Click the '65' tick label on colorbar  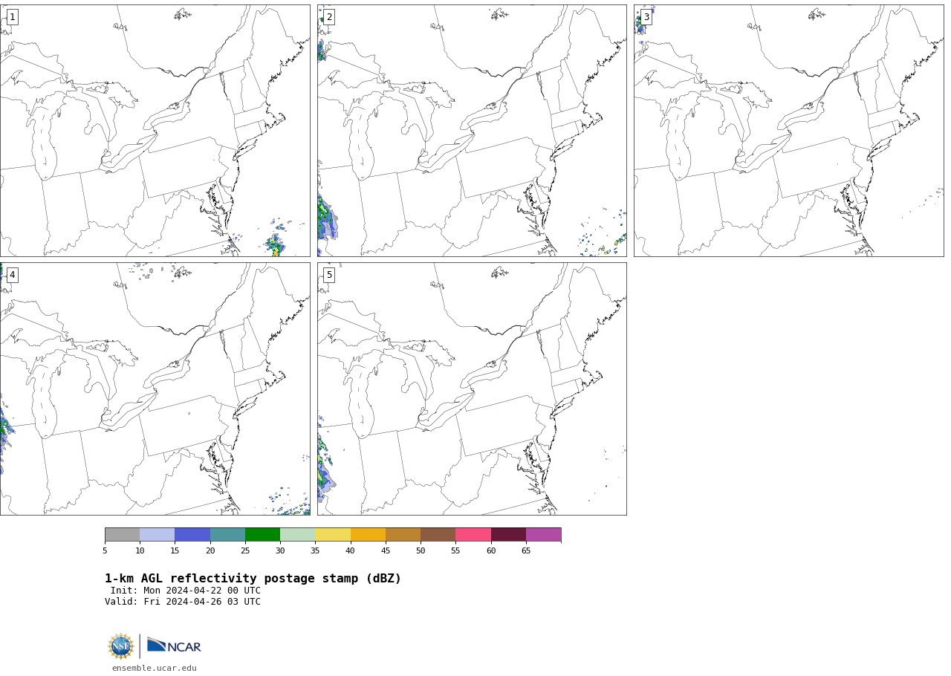tap(526, 550)
